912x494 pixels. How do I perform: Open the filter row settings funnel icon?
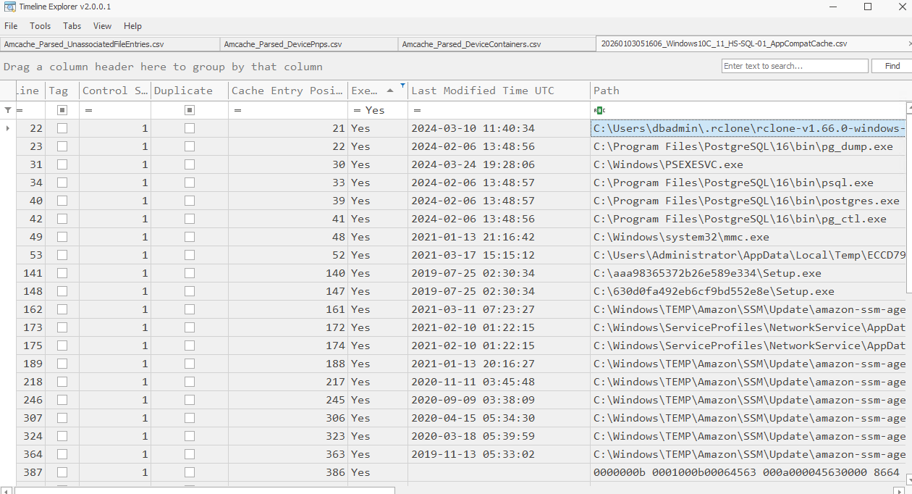click(x=7, y=110)
